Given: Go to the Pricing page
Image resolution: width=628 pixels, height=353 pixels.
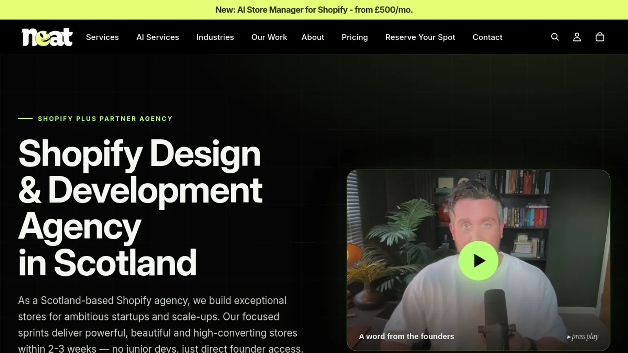Looking at the screenshot, I should tap(355, 37).
